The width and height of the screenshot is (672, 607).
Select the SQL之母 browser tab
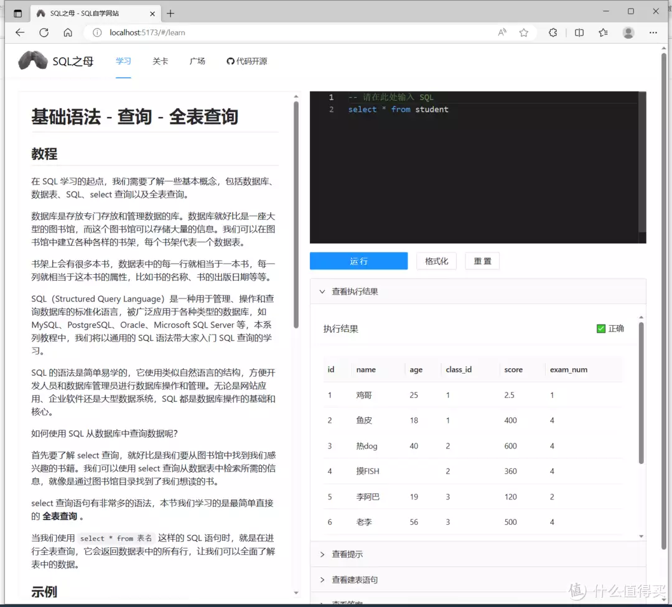[x=95, y=13]
